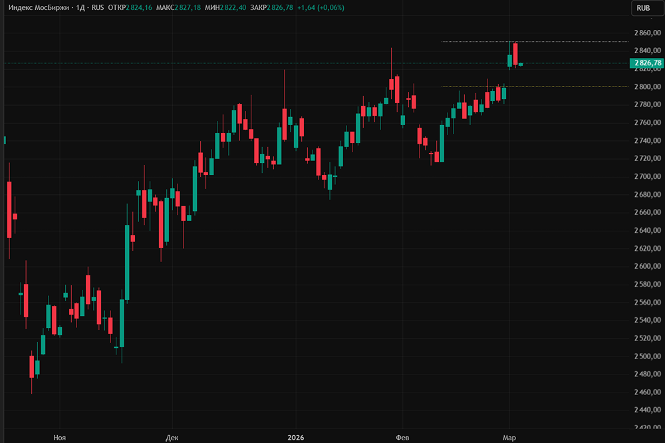Click the 2 700,00 price axis label
This screenshot has width=665, height=443.
(647, 176)
